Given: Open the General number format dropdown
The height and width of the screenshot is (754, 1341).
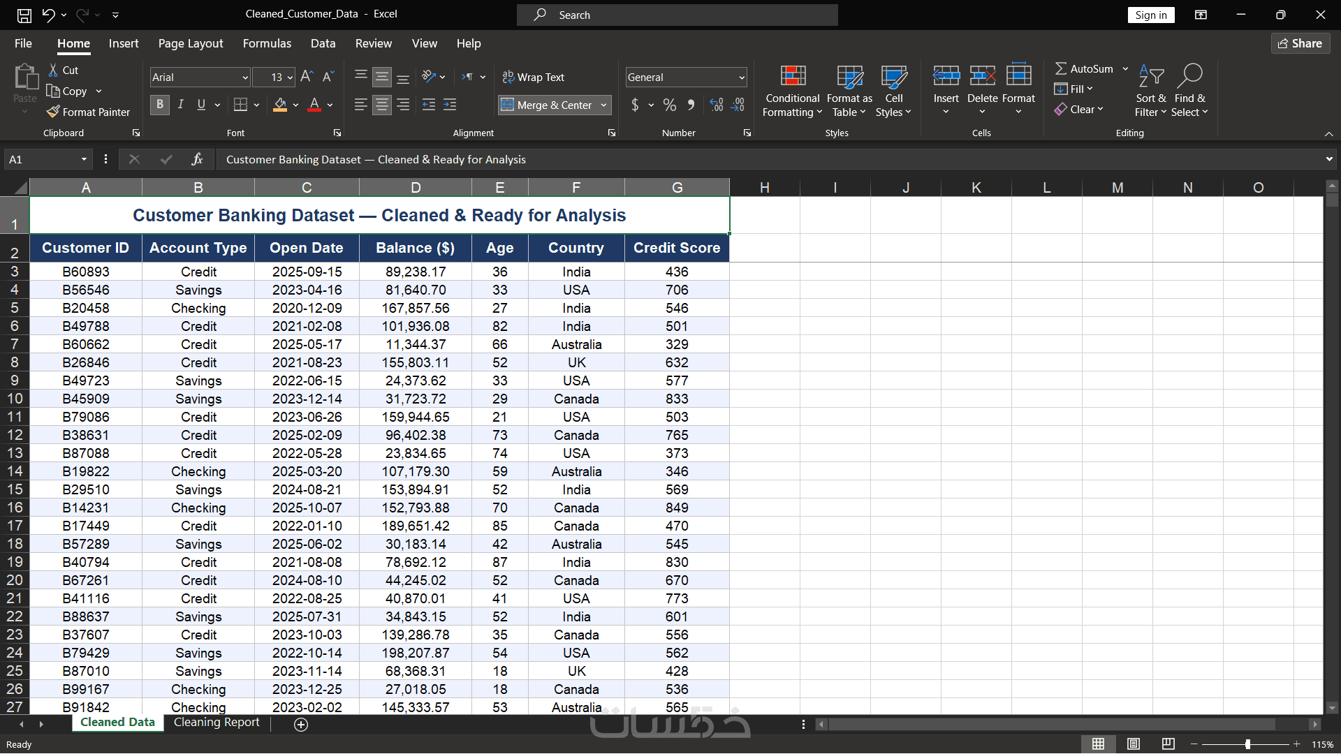Looking at the screenshot, I should tap(742, 77).
